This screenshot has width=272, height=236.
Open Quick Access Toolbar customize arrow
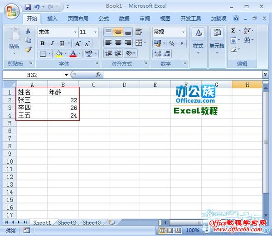(x=68, y=7)
